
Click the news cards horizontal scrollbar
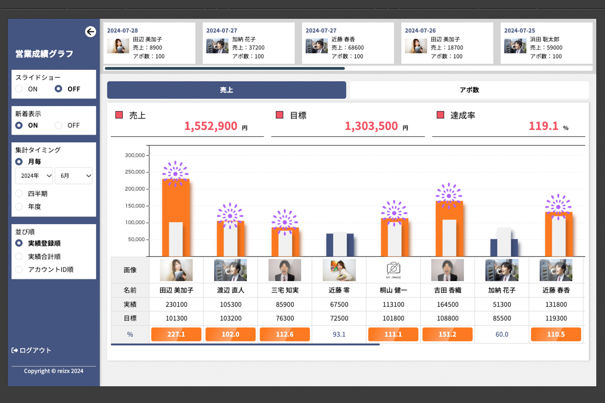point(225,68)
